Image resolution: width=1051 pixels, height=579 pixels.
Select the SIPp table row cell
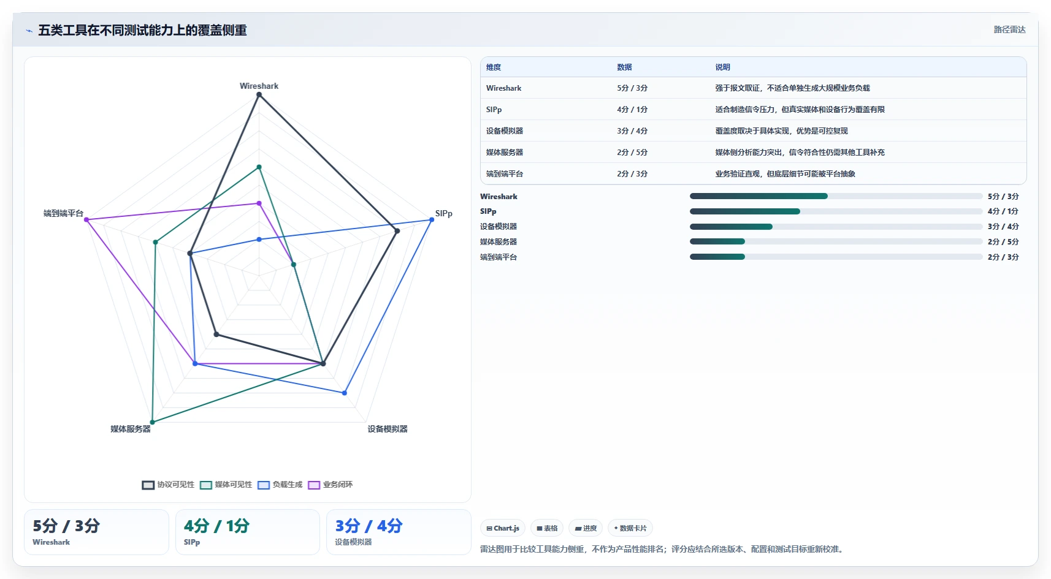(494, 110)
